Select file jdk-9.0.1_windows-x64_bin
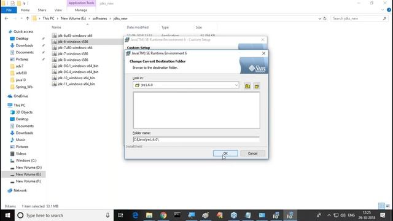 (x=78, y=66)
